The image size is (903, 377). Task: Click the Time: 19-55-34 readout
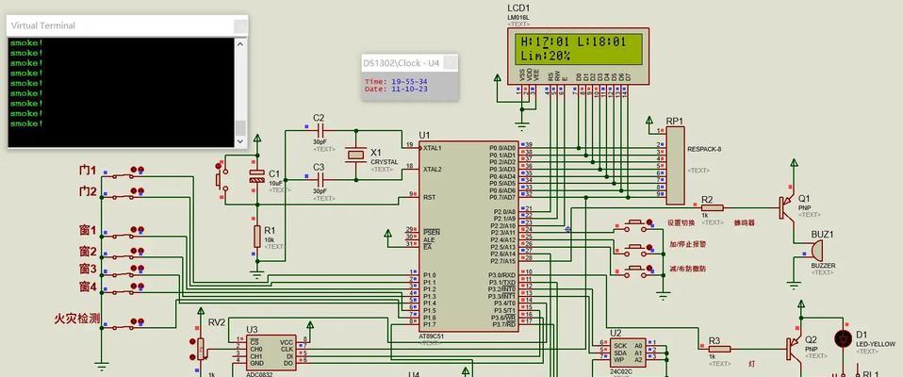click(x=396, y=82)
